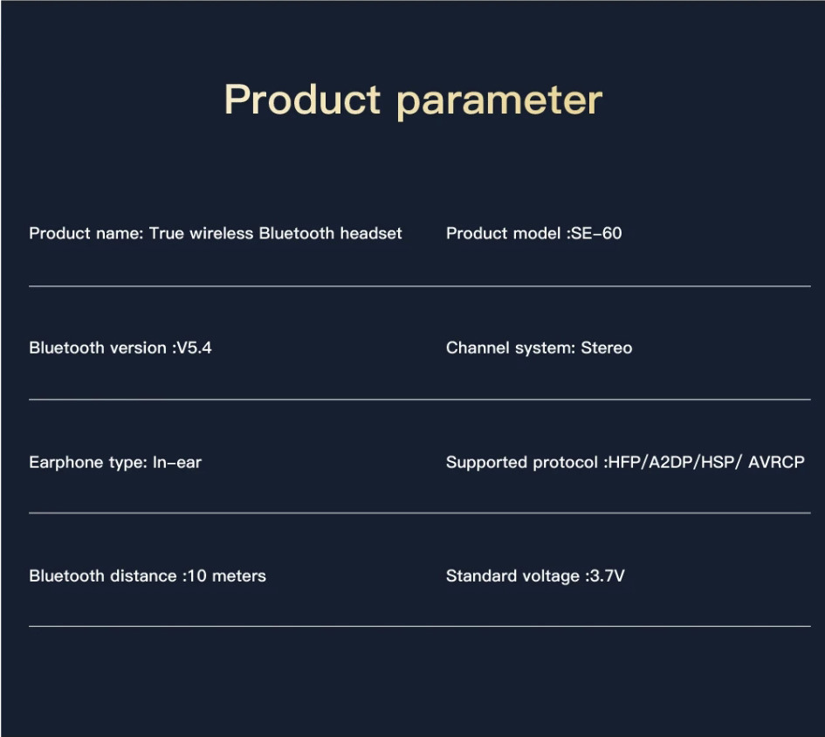Select the "10 meters" distance value
825x737 pixels.
[x=227, y=576]
